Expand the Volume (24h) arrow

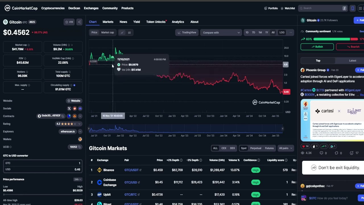pyautogui.click(x=72, y=45)
